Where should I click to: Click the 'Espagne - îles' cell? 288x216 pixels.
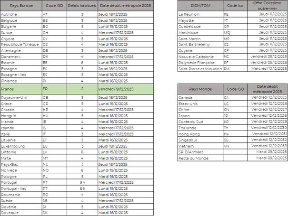pos(21,75)
